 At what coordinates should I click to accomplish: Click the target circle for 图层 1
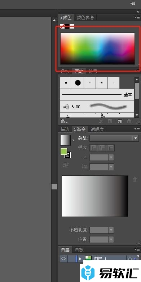coord(130,259)
